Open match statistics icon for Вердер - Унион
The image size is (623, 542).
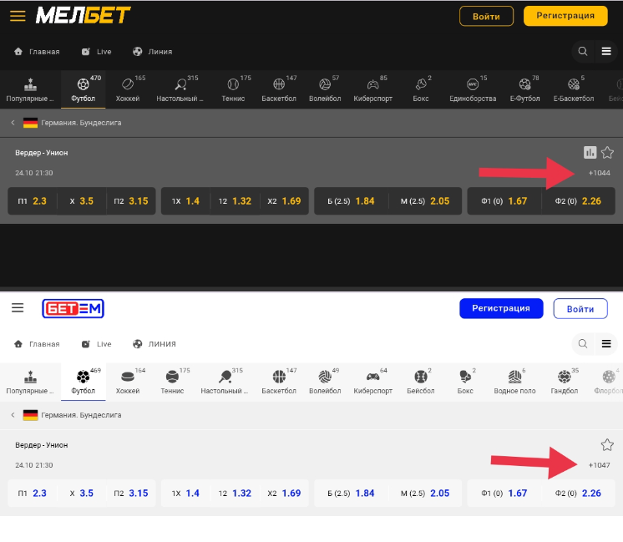coord(590,152)
